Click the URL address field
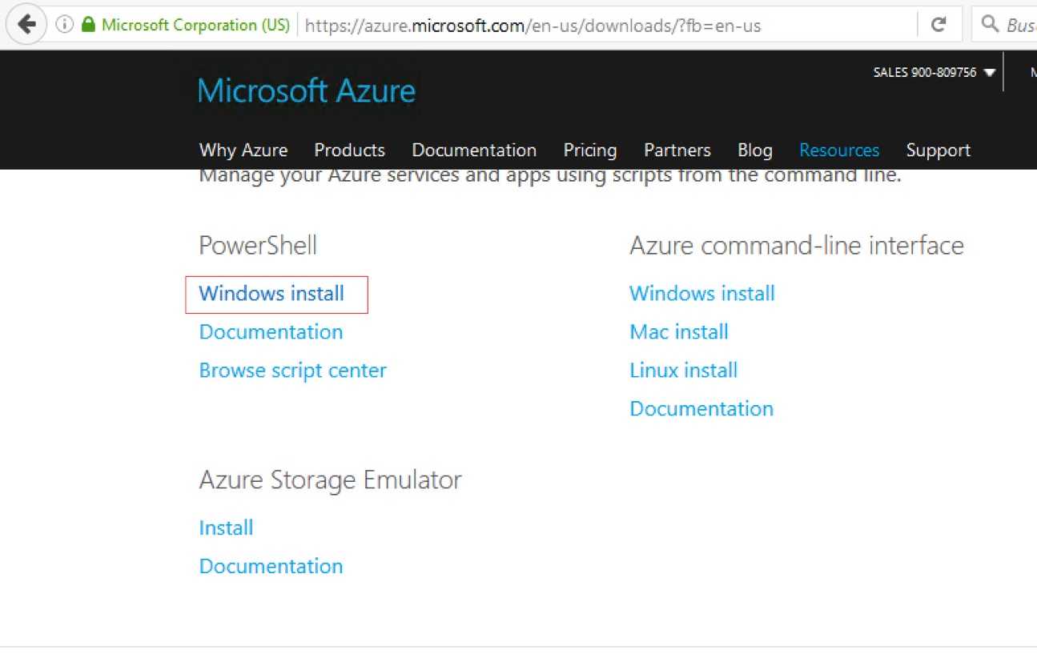The height and width of the screenshot is (666, 1037). (609, 25)
